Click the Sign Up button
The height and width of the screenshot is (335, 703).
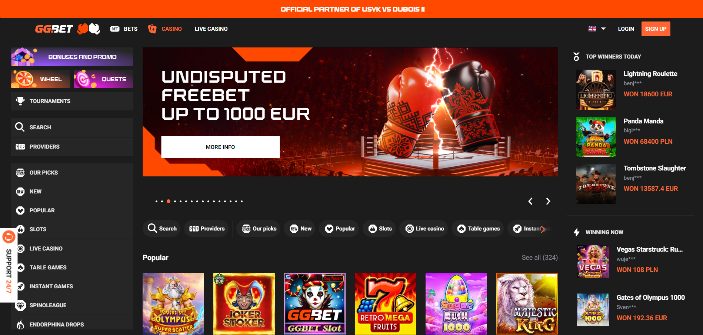656,29
